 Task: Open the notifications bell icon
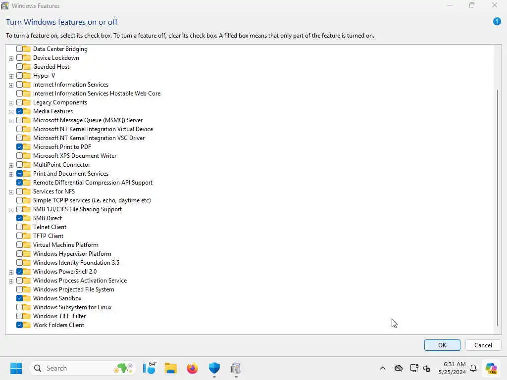point(473,368)
